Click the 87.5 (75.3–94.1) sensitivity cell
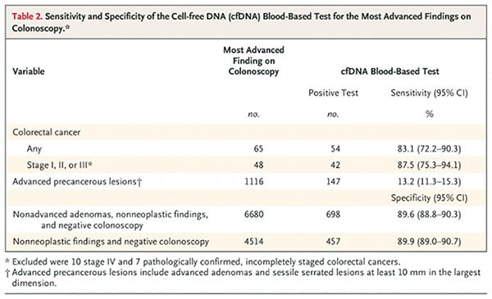 pyautogui.click(x=429, y=165)
